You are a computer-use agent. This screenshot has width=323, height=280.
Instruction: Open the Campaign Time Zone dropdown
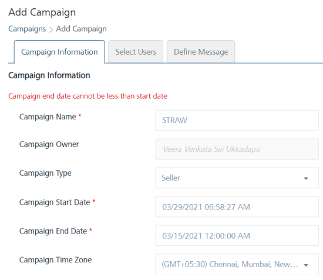[237, 264]
